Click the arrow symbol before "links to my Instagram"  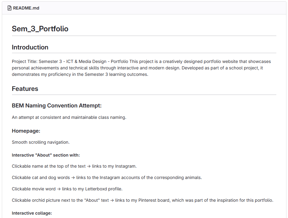coord(89,166)
